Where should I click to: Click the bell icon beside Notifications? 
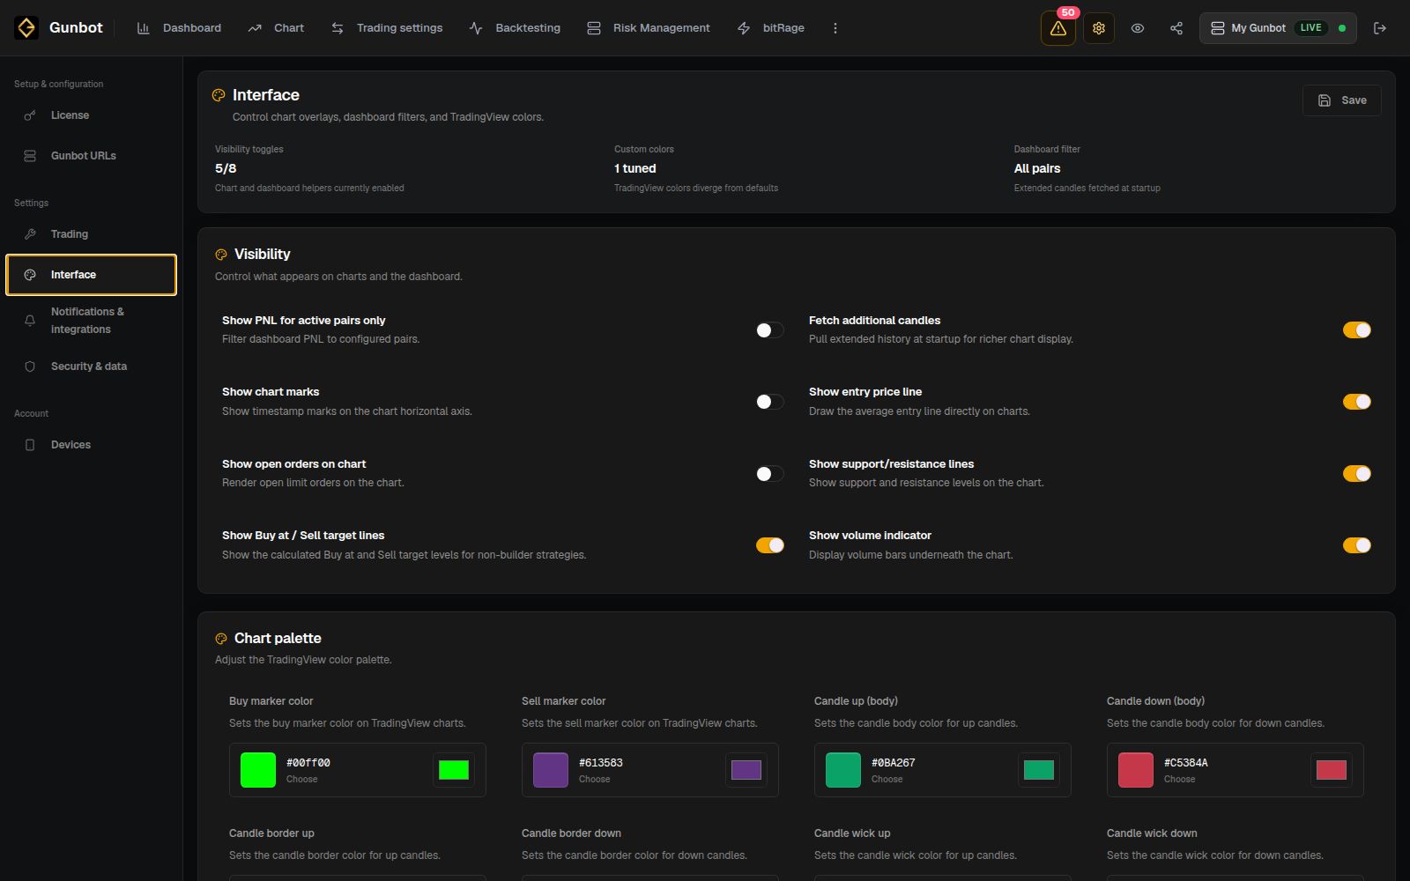coord(30,321)
